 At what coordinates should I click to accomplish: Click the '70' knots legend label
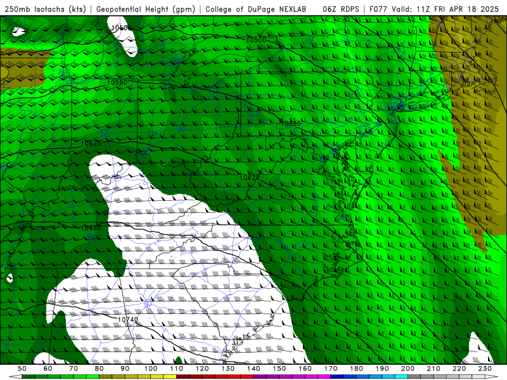[74, 369]
